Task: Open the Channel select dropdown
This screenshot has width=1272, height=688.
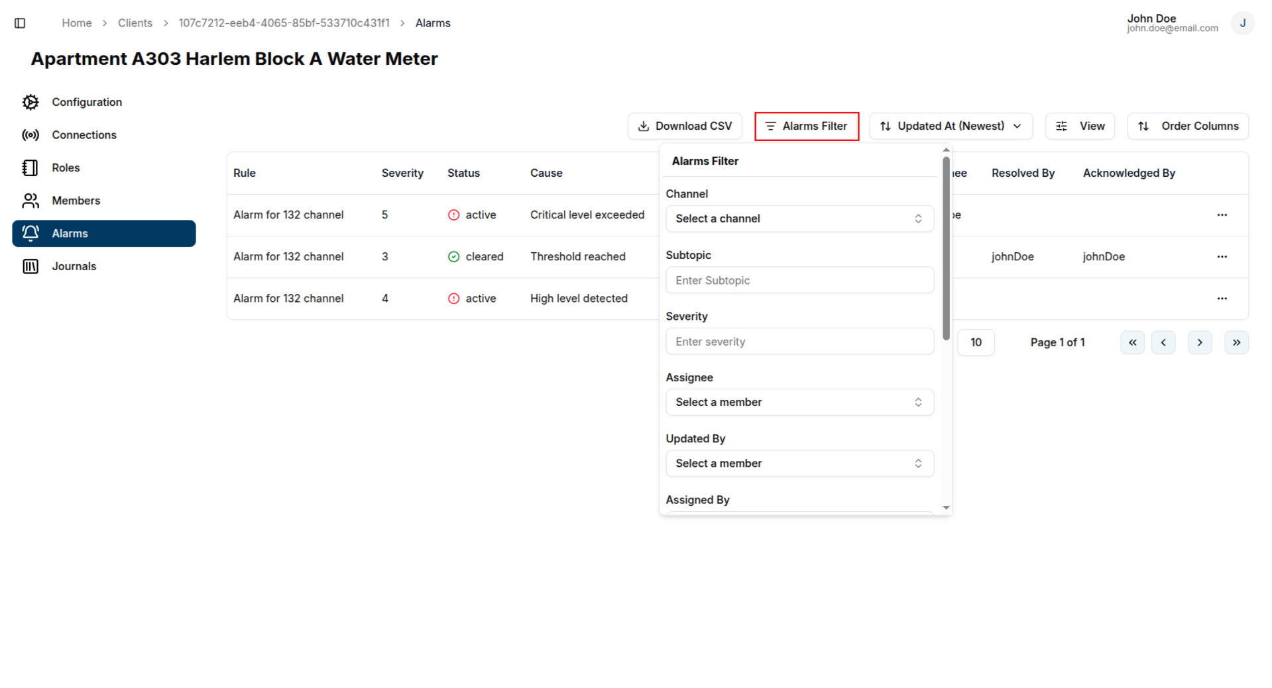Action: click(799, 219)
